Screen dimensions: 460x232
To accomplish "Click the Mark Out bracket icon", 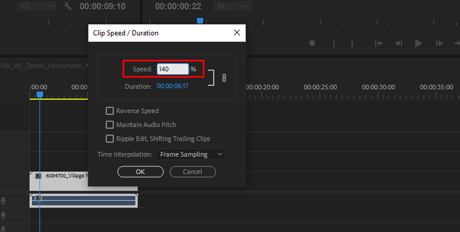I will click(352, 44).
